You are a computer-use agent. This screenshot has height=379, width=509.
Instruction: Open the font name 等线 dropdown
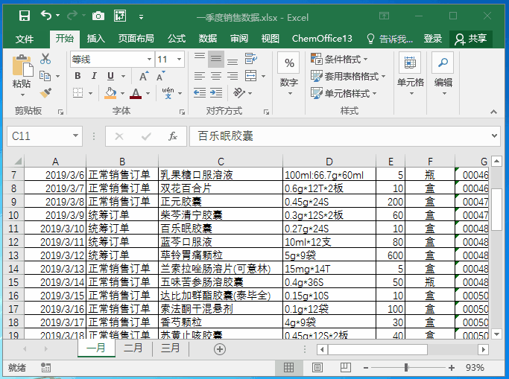(149, 60)
